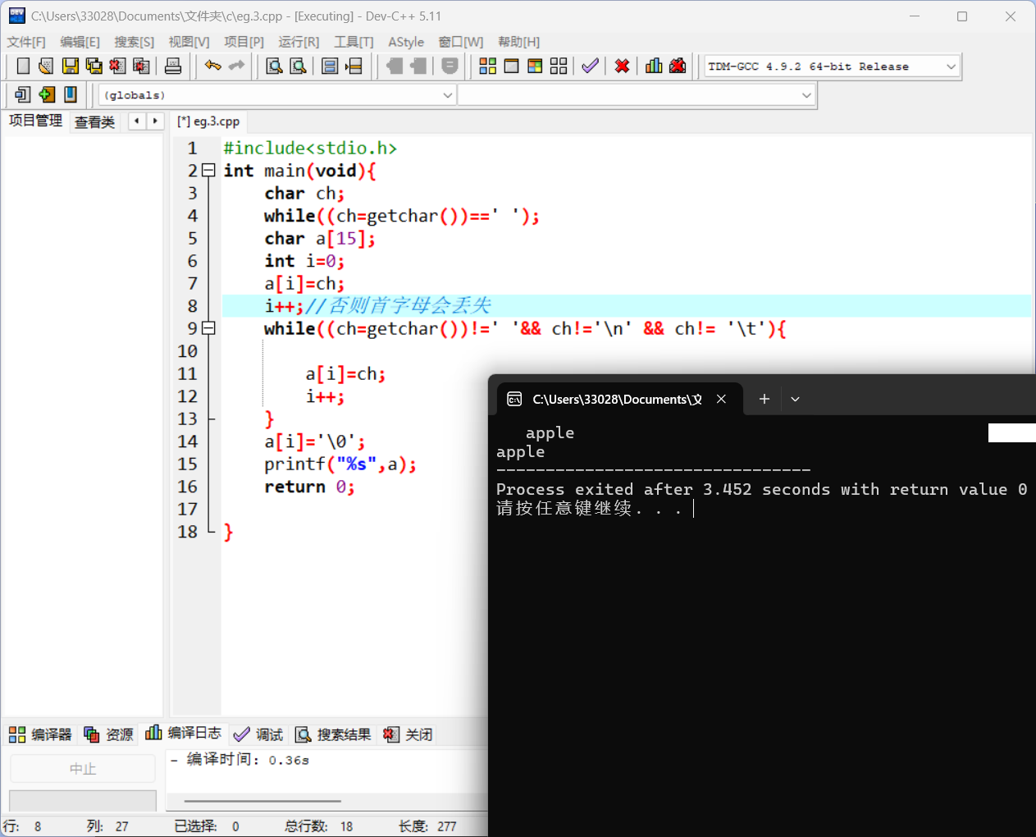
Task: Click the New file toolbar icon
Action: (23, 66)
